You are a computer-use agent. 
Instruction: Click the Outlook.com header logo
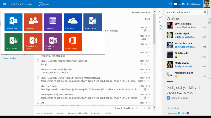point(21,4)
